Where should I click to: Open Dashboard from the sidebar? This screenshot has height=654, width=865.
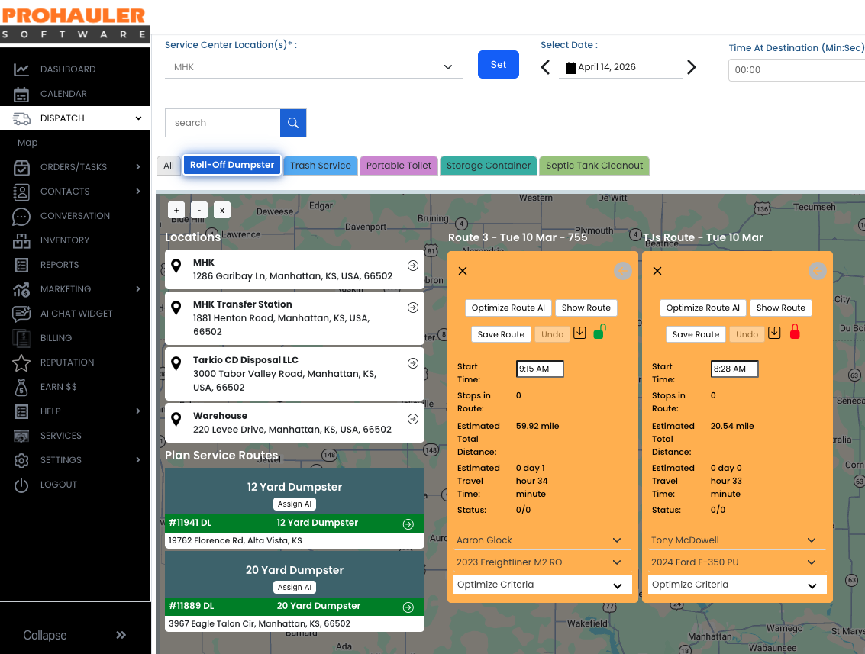point(68,69)
